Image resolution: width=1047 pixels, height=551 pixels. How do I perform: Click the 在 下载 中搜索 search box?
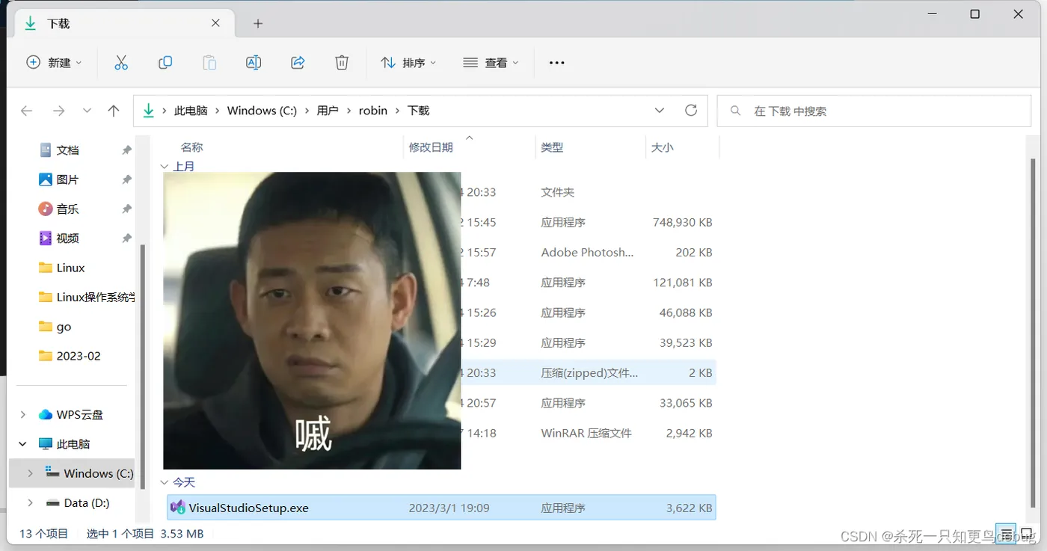point(873,111)
